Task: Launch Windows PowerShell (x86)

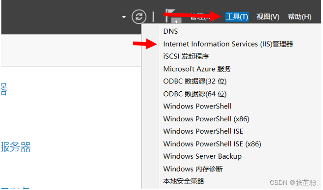Action: [206, 119]
